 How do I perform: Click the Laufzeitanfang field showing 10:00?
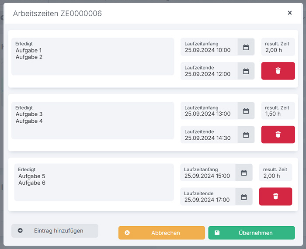pyautogui.click(x=209, y=47)
